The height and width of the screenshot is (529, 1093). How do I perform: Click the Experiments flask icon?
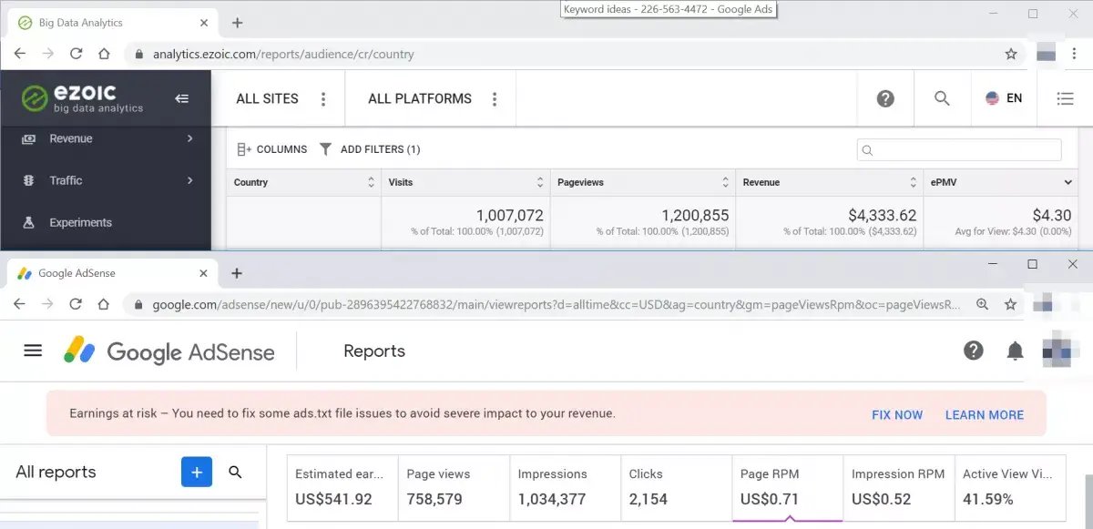click(29, 222)
